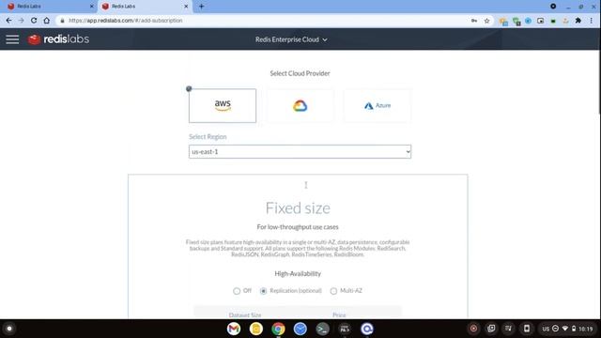Open the Chrome three-dot menu

[x=591, y=21]
